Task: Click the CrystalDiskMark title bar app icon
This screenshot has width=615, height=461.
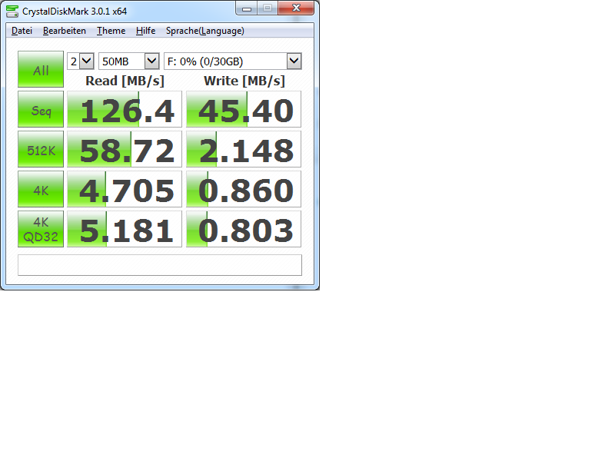Action: point(12,12)
